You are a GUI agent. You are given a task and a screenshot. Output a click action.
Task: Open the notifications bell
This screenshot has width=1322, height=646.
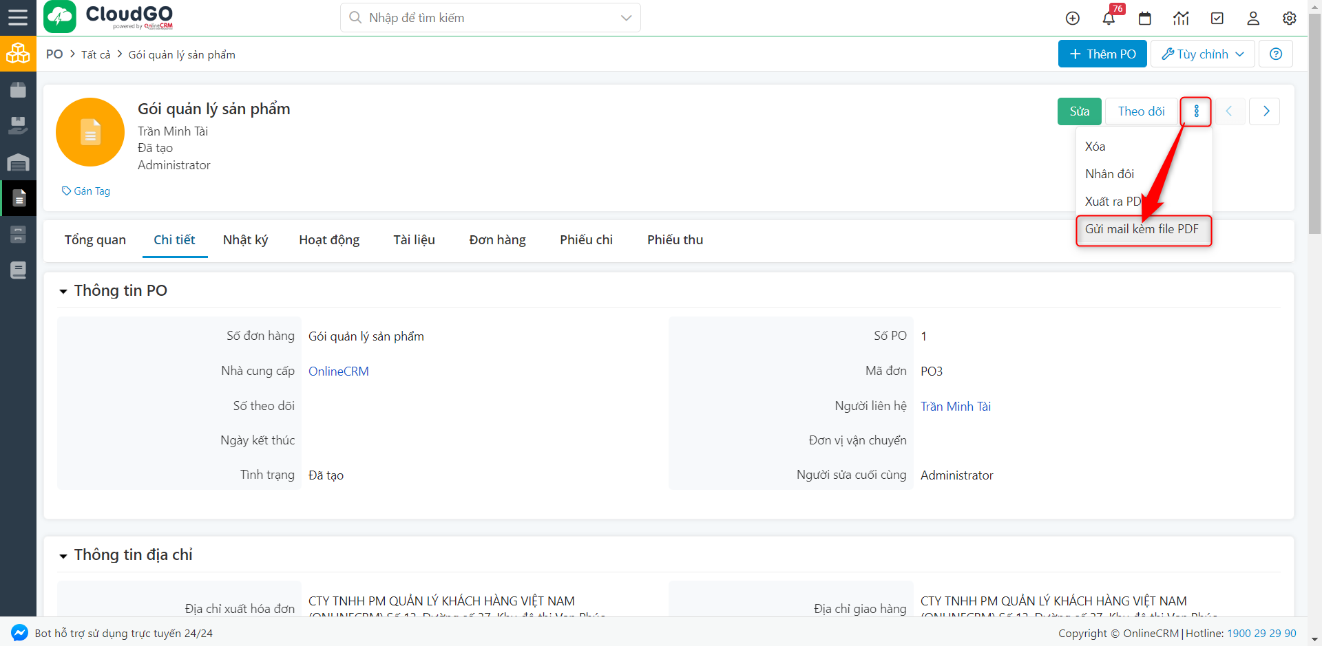point(1109,19)
